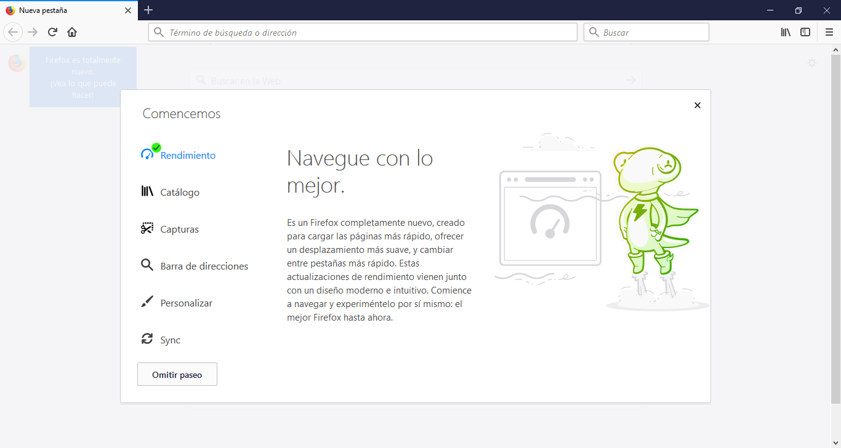
Task: Click the Back navigation arrow
Action: (13, 32)
